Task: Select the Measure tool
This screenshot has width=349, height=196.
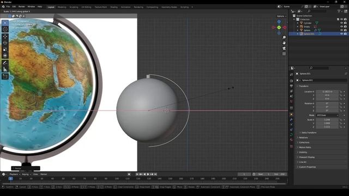Action: pos(5,69)
